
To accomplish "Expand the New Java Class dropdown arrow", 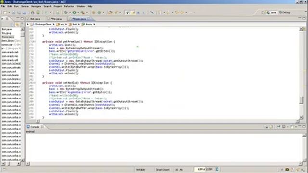I will pyautogui.click(x=103, y=12).
